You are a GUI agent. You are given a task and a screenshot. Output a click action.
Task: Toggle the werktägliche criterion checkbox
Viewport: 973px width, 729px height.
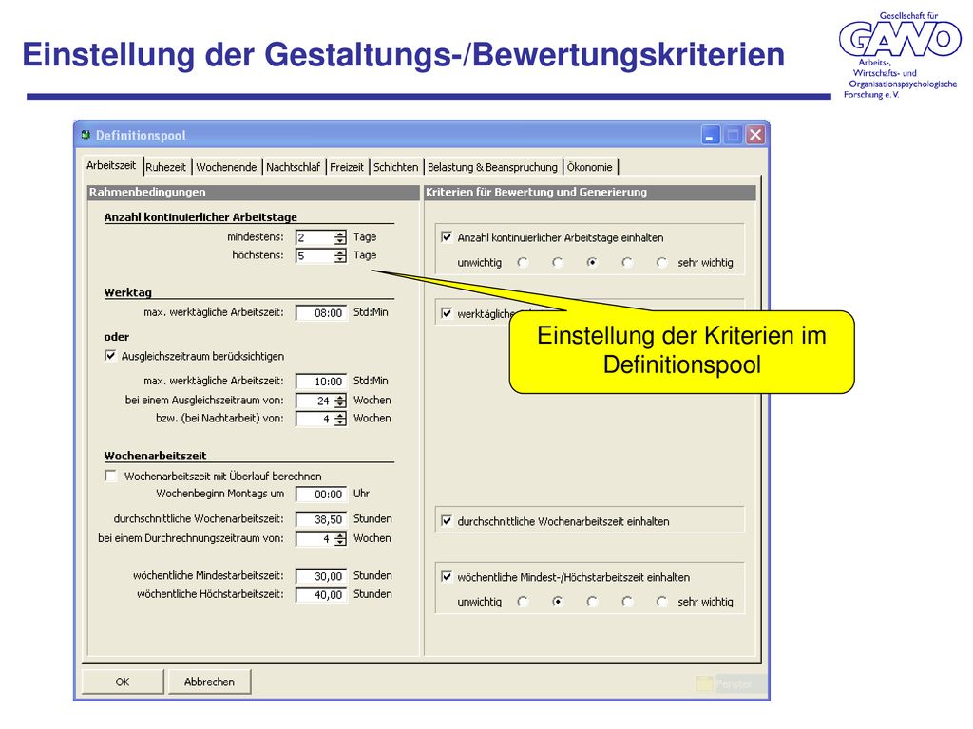tap(447, 313)
